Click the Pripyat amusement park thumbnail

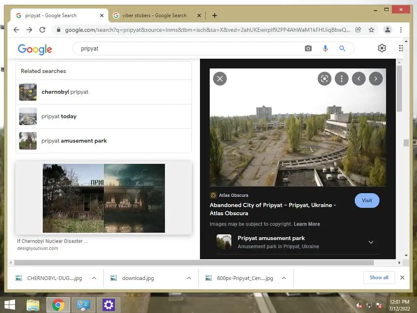click(x=224, y=242)
